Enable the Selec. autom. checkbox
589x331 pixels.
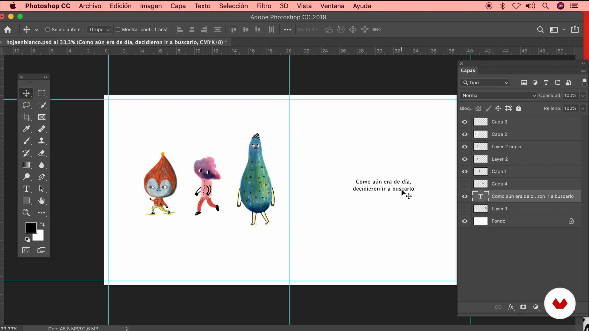[48, 29]
